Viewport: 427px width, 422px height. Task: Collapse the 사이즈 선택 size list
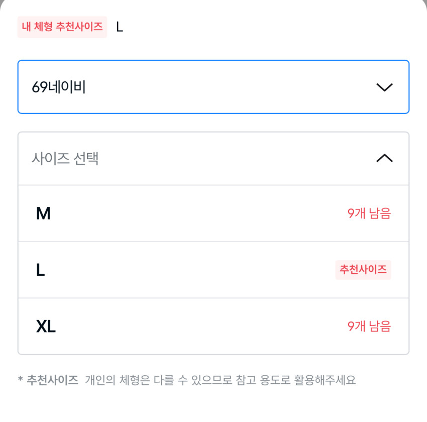[213, 159]
